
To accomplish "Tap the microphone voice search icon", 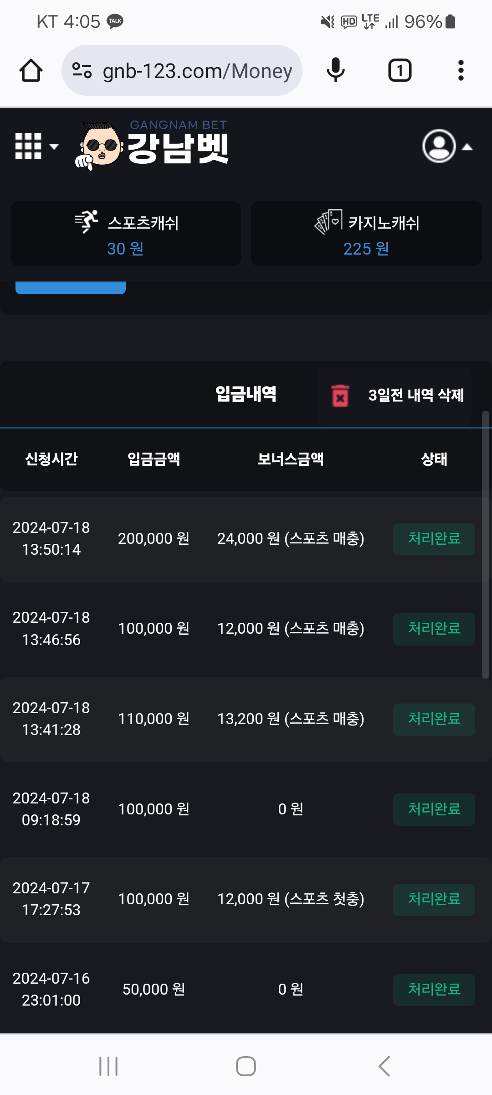I will coord(336,70).
